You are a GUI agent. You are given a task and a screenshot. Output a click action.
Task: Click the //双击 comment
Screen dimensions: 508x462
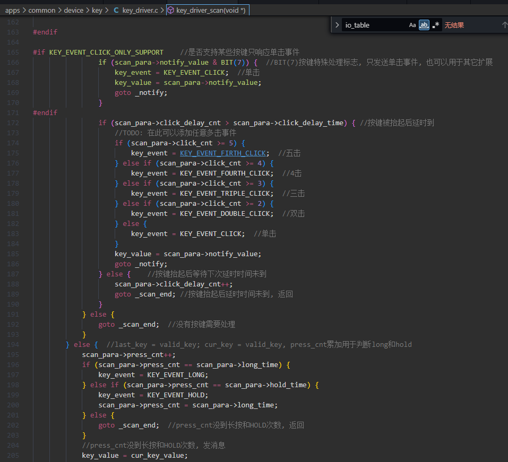point(294,214)
